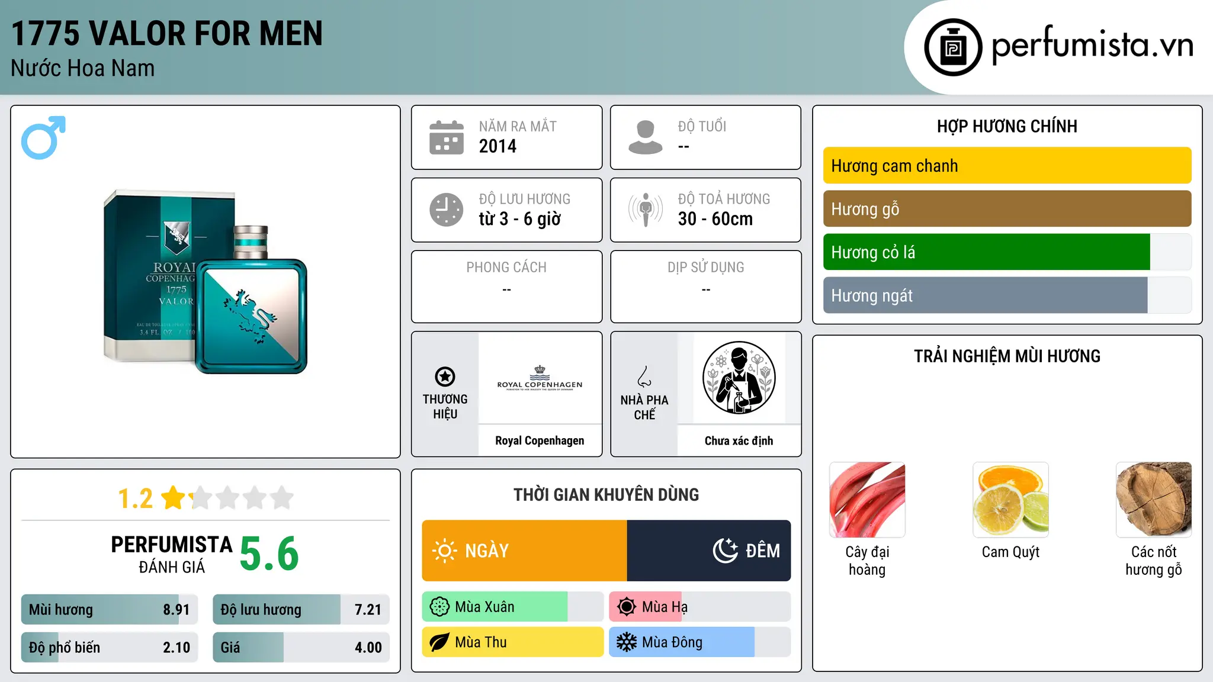Click the leaf icon next to Mùa Thu

[439, 642]
